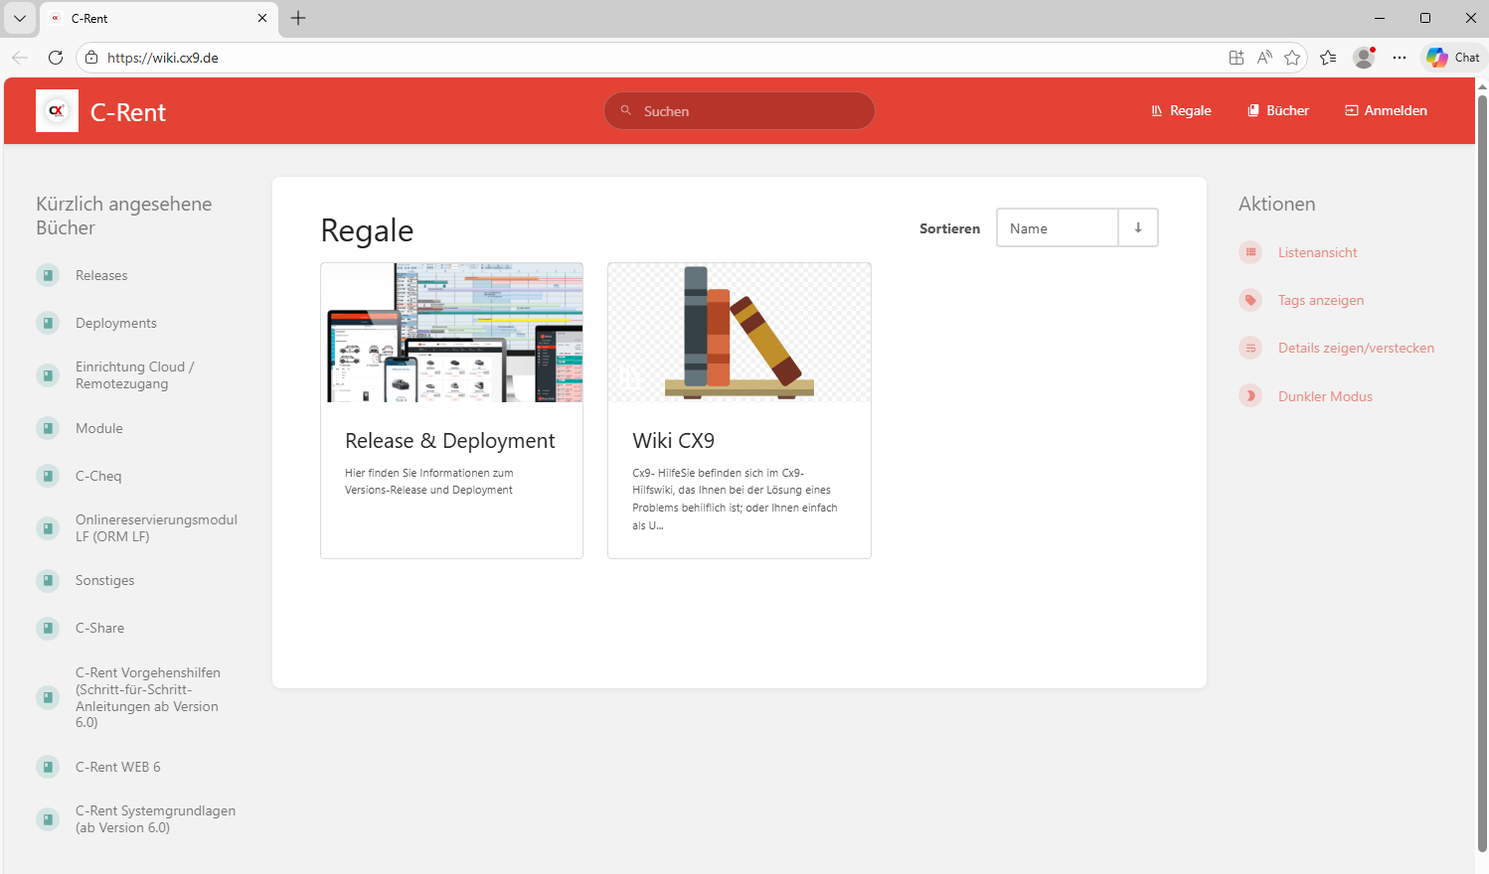Open the Name sort dropdown

click(x=1058, y=227)
